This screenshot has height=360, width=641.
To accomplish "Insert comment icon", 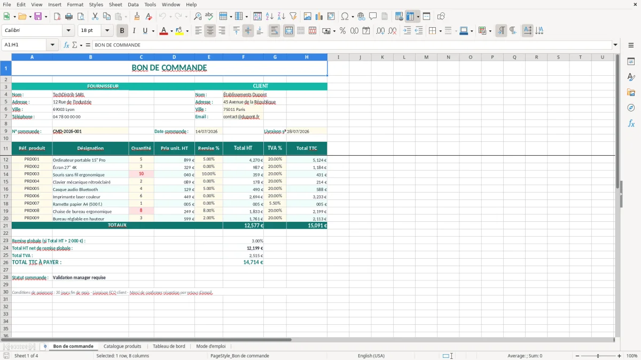I will click(373, 17).
